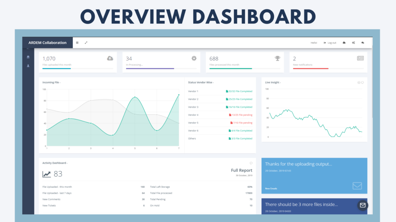Image resolution: width=396 pixels, height=222 pixels.
Task: Open the chat bubbles icon in header
Action: coord(363,43)
